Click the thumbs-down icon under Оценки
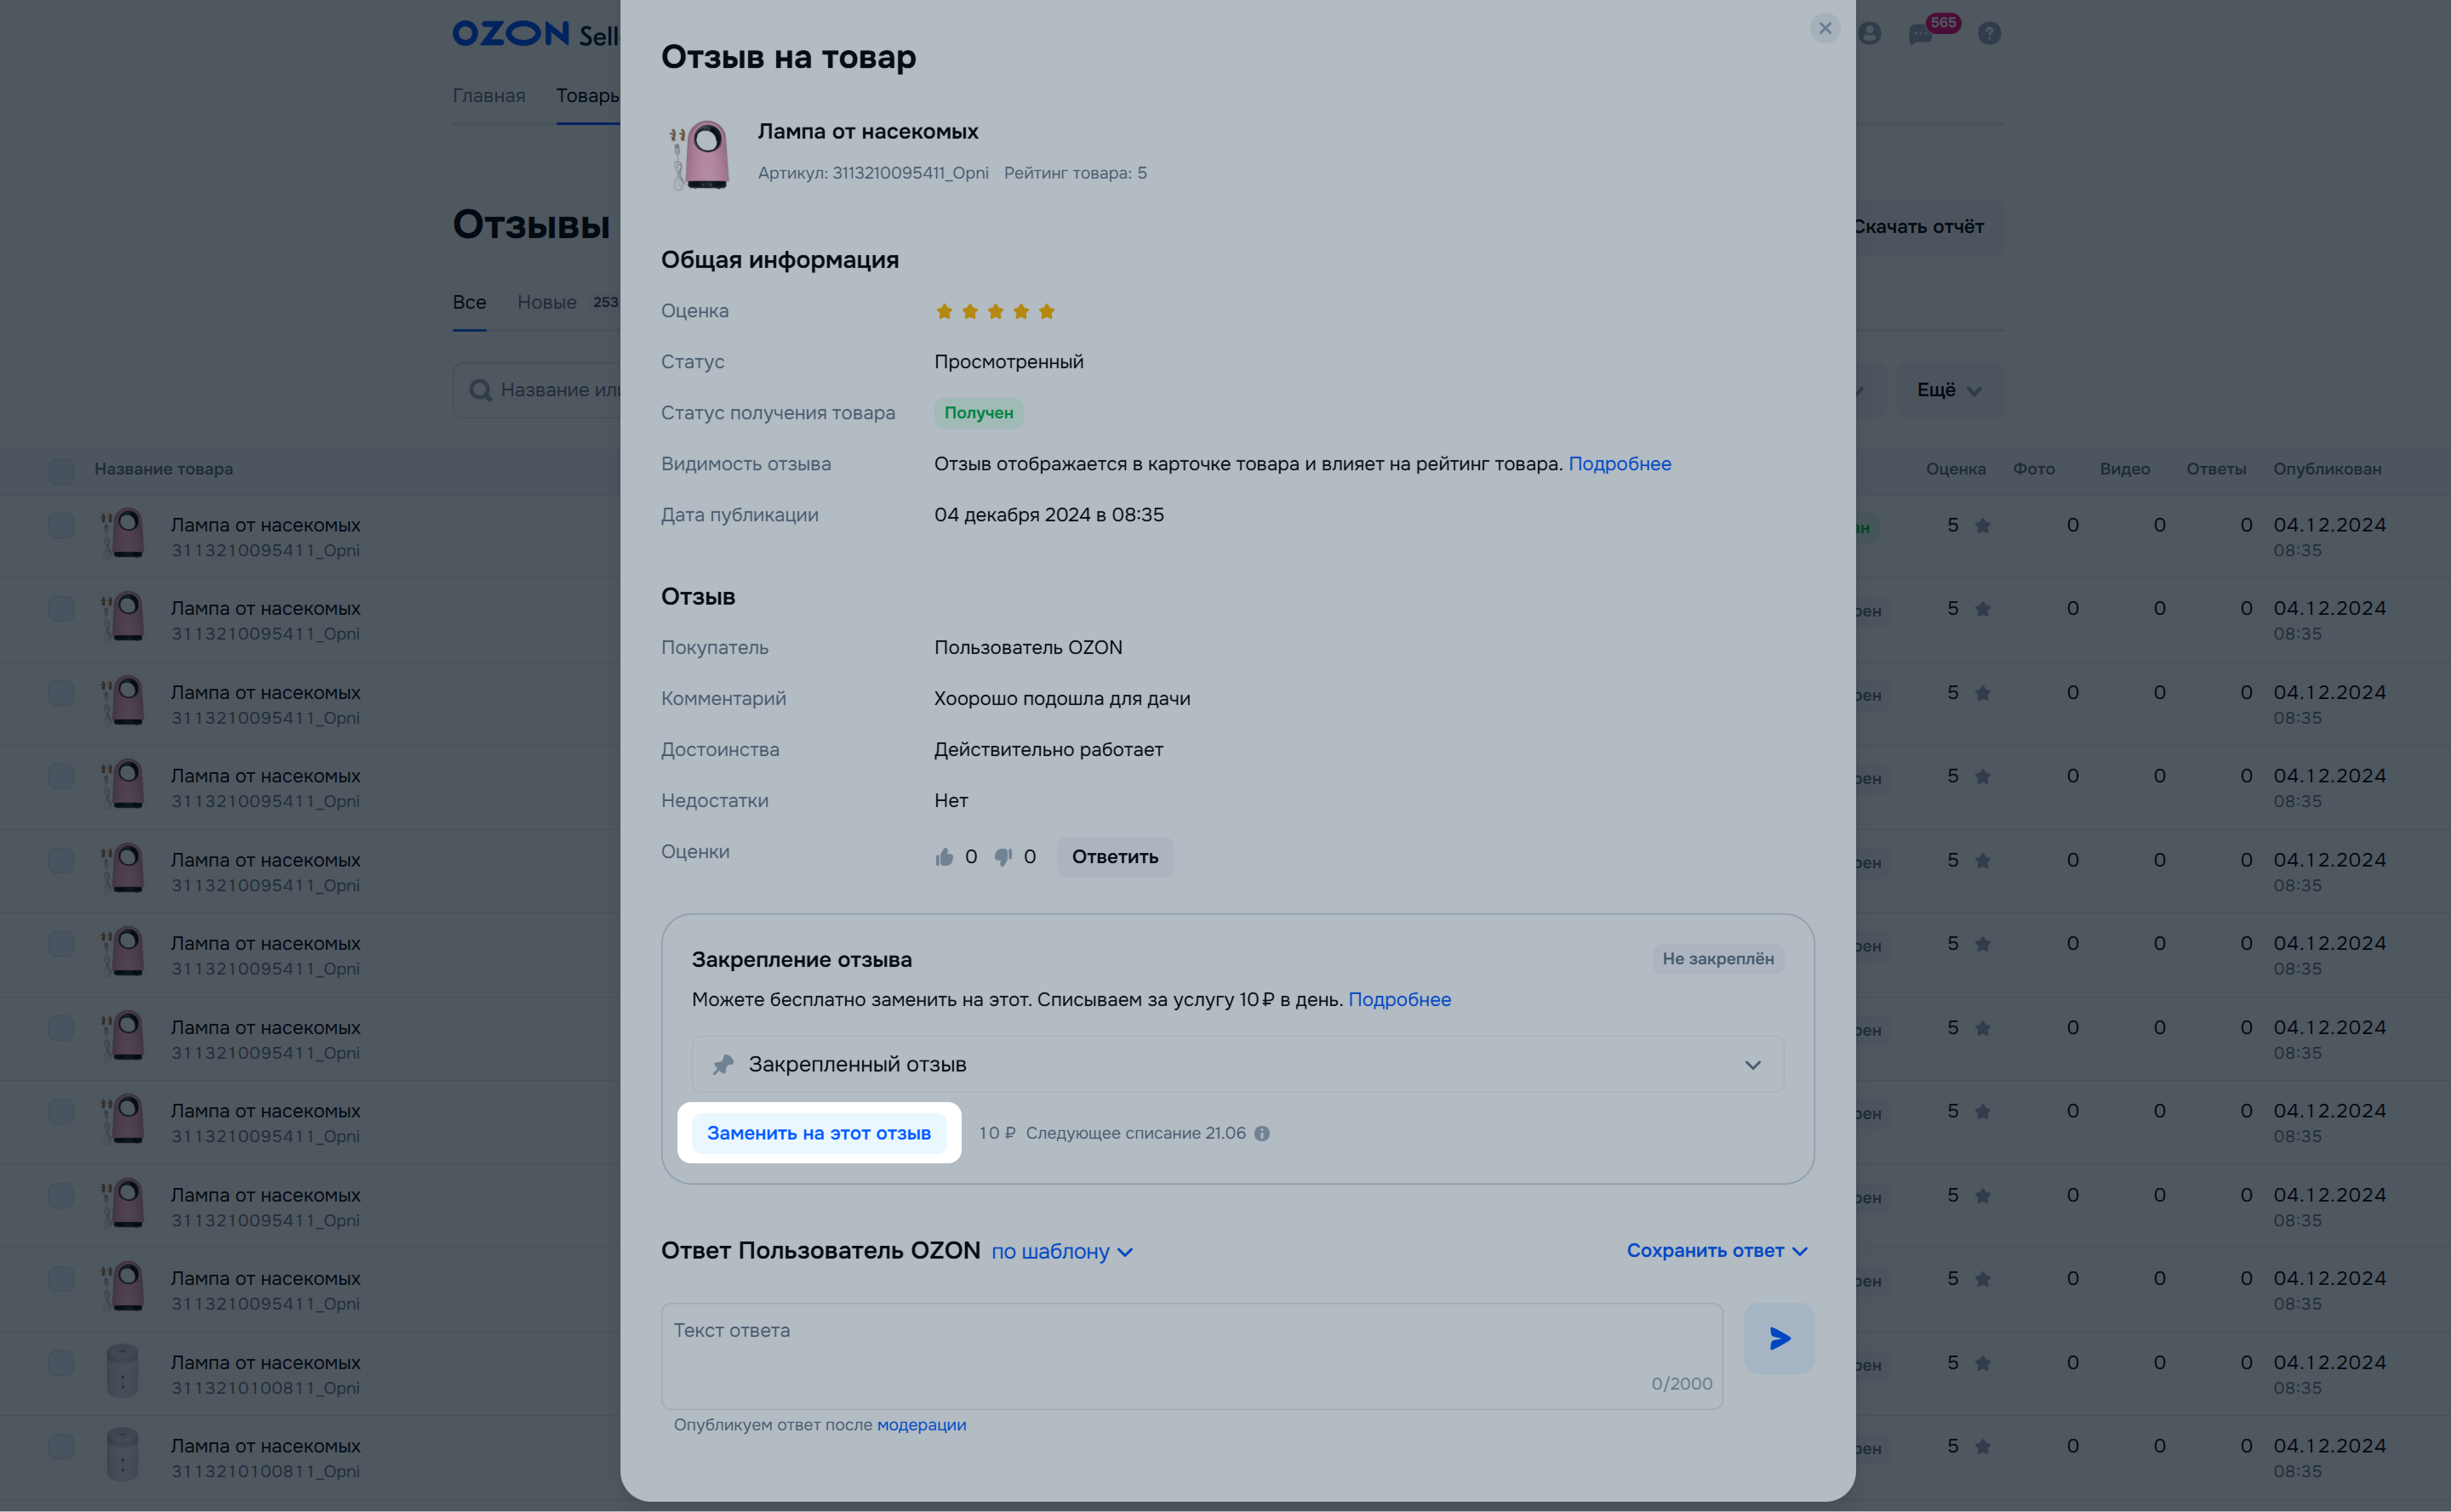The height and width of the screenshot is (1512, 2451). click(x=1003, y=857)
